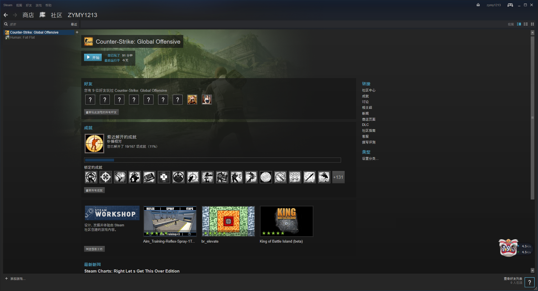Open the 最近 library filter dropdown
Screen dimensions: 538x291
tap(74, 24)
